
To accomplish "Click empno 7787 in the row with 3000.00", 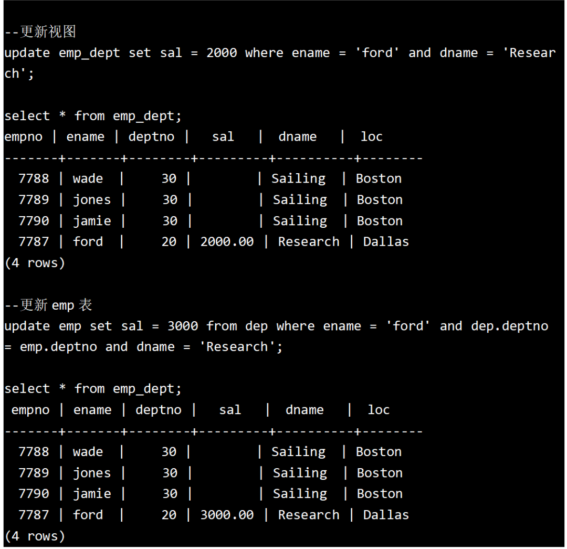I will 34,515.
